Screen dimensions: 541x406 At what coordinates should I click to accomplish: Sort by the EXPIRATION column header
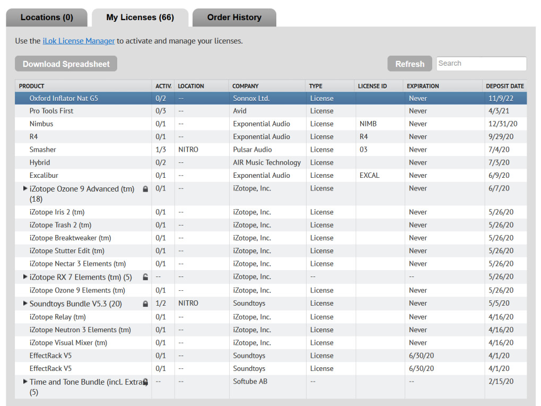point(443,86)
